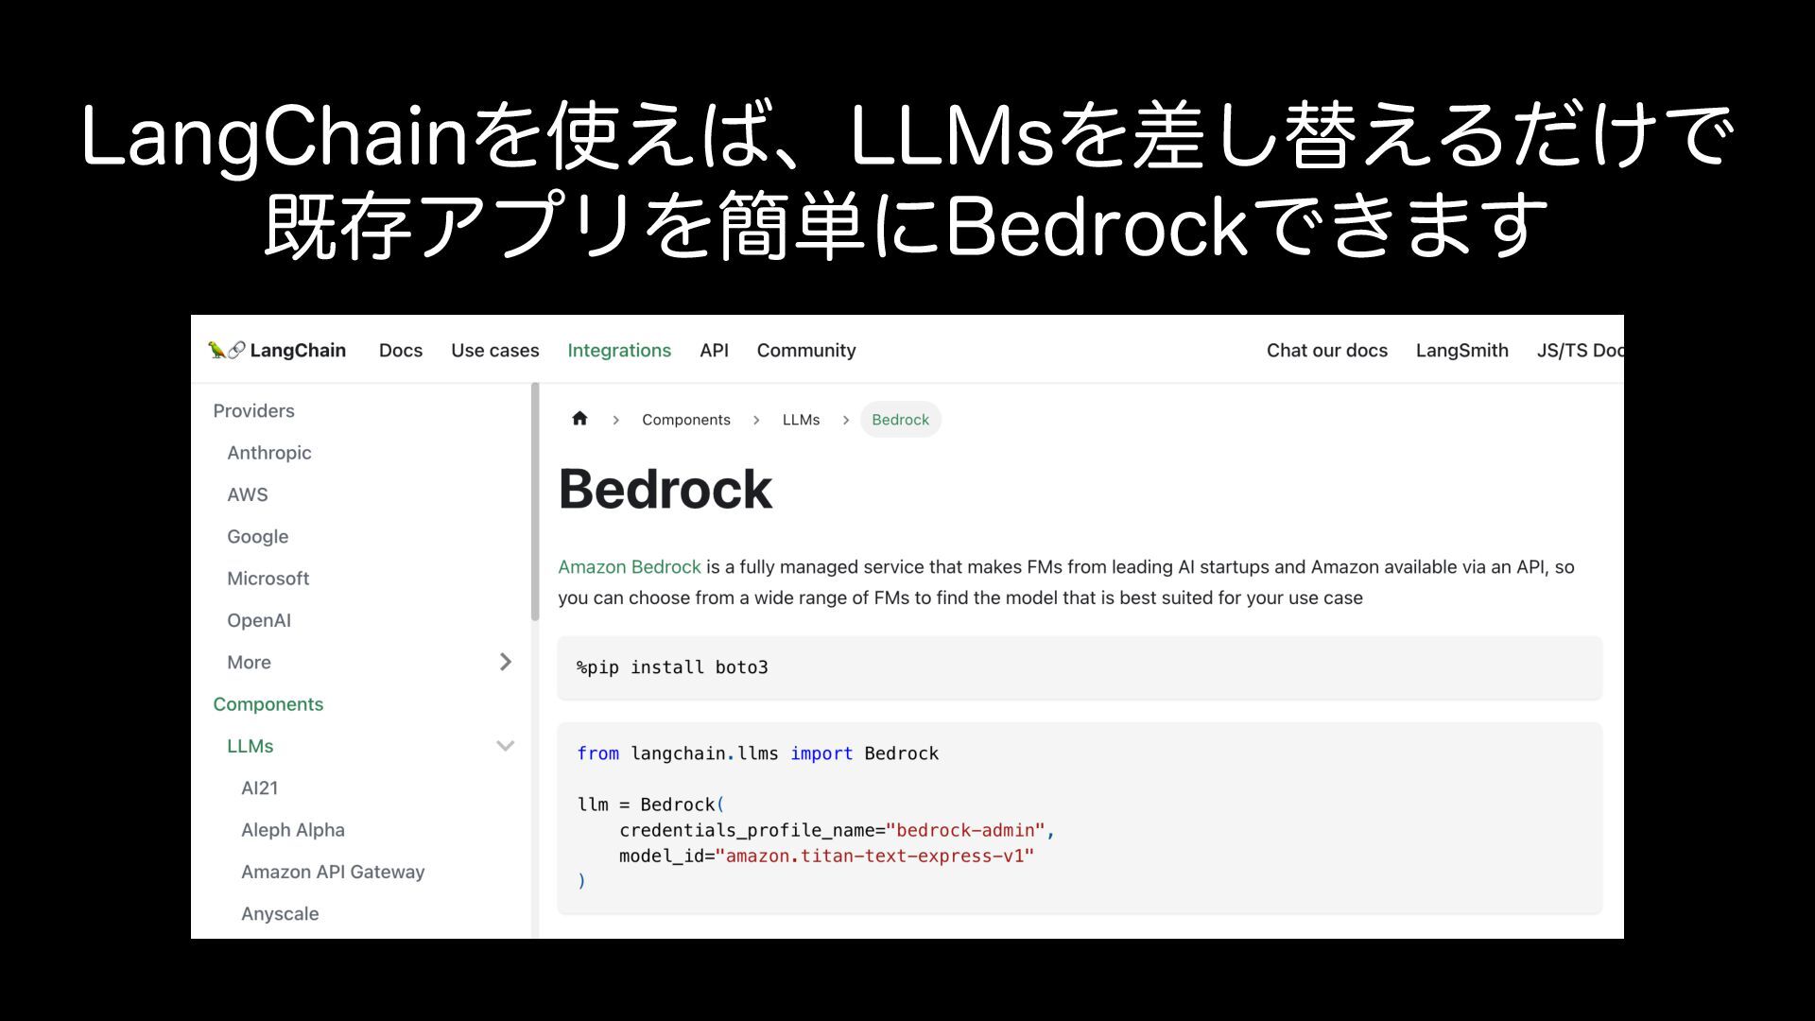Click the sidebar vertical scrollbar
The width and height of the screenshot is (1815, 1021).
[x=535, y=502]
